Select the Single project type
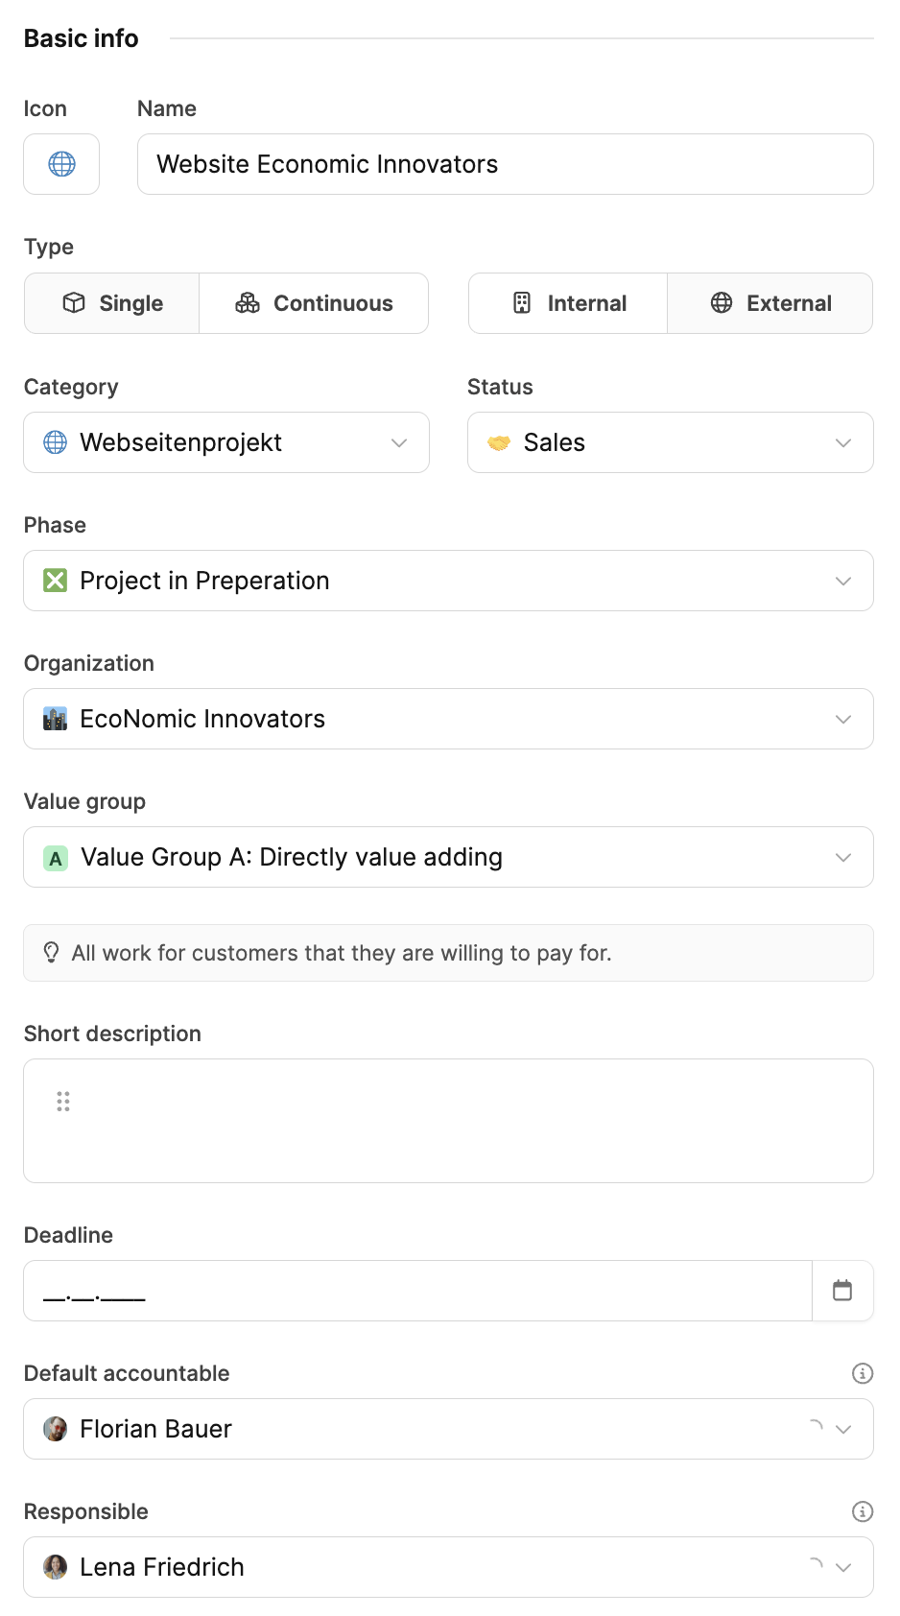This screenshot has width=900, height=1616. coord(112,303)
